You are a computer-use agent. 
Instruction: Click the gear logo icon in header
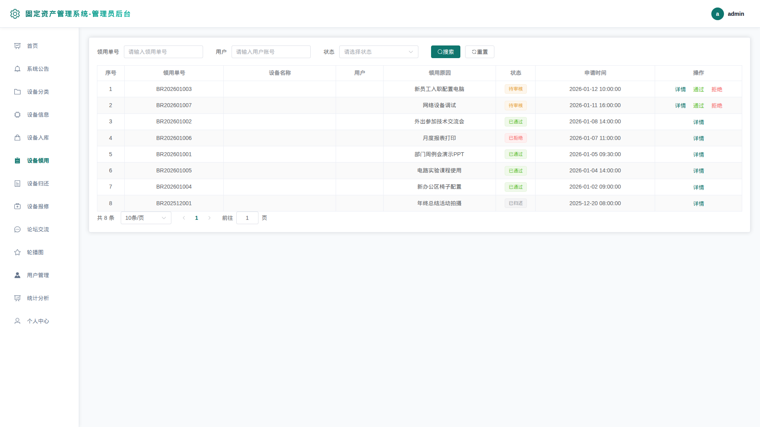15,14
